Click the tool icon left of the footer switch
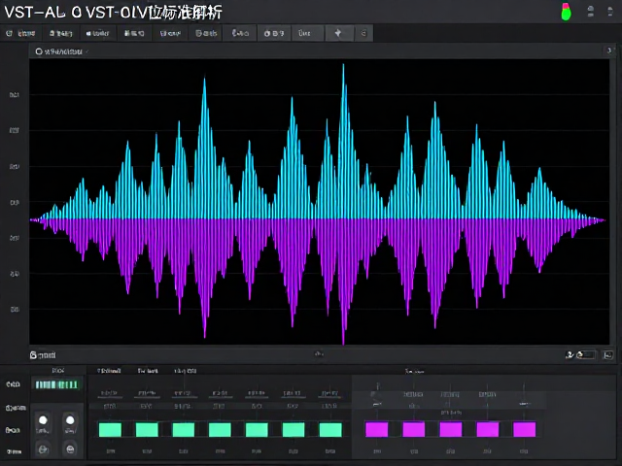Screen dimensions: 622x466 [570, 354]
